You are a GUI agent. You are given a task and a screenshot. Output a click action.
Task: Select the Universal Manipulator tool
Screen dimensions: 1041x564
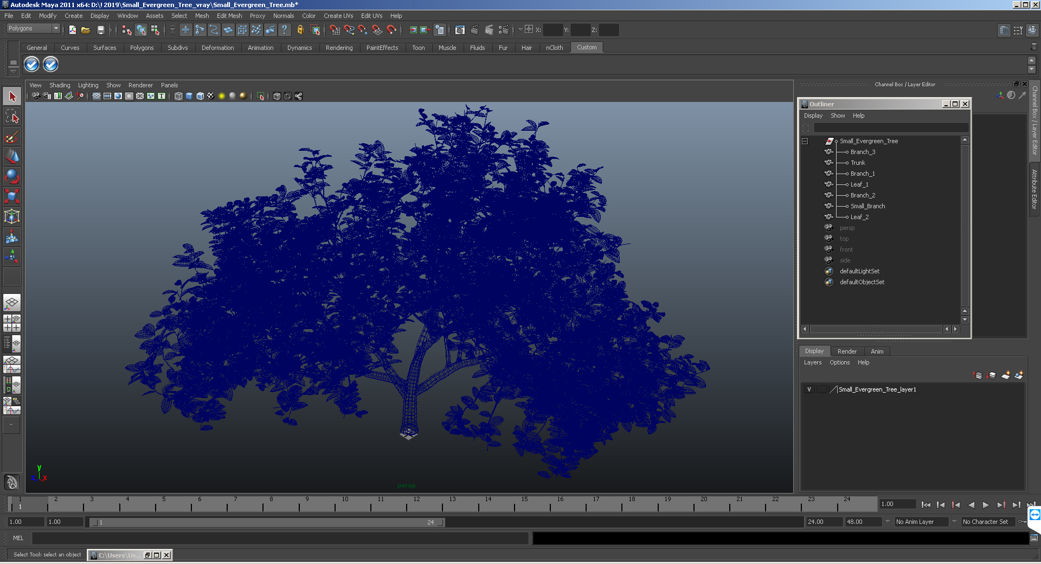coord(12,216)
